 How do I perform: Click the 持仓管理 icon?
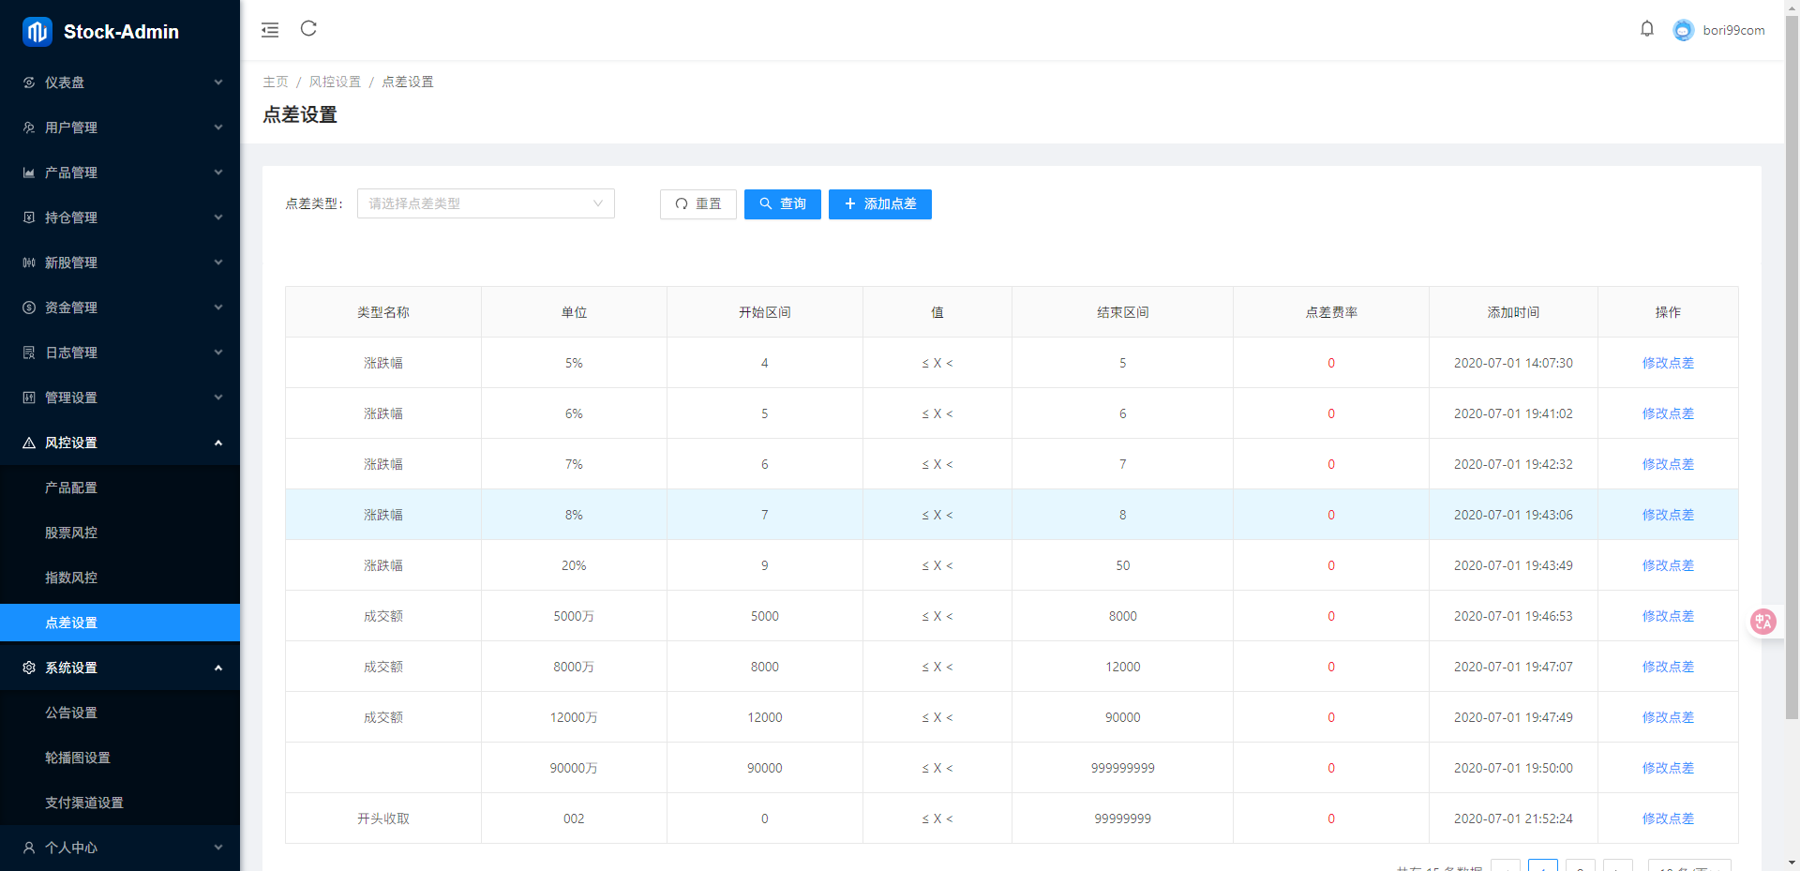coord(29,218)
